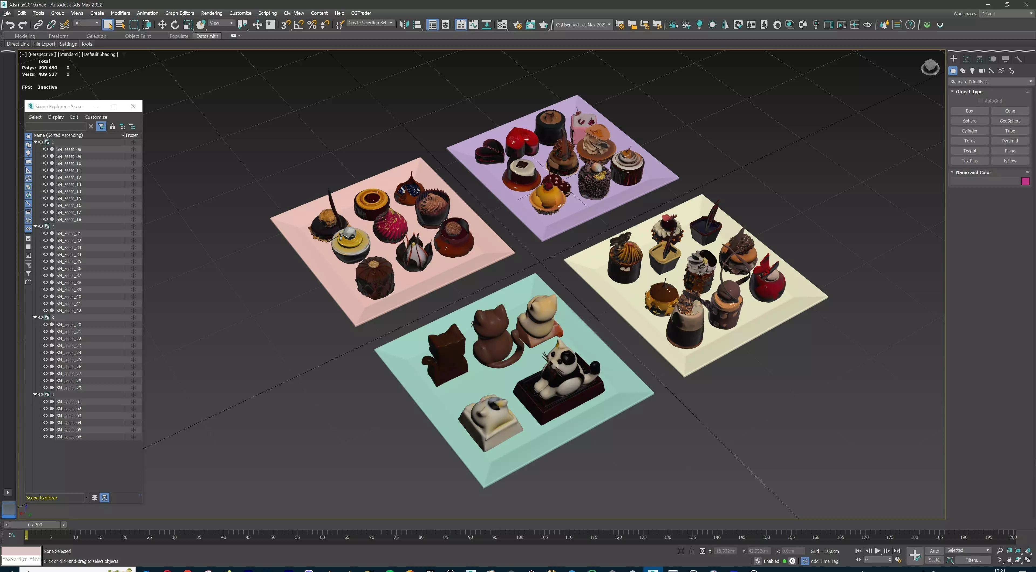Click the Scene Explorer filter funnel icon
Viewport: 1036px width, 572px height.
tap(101, 126)
